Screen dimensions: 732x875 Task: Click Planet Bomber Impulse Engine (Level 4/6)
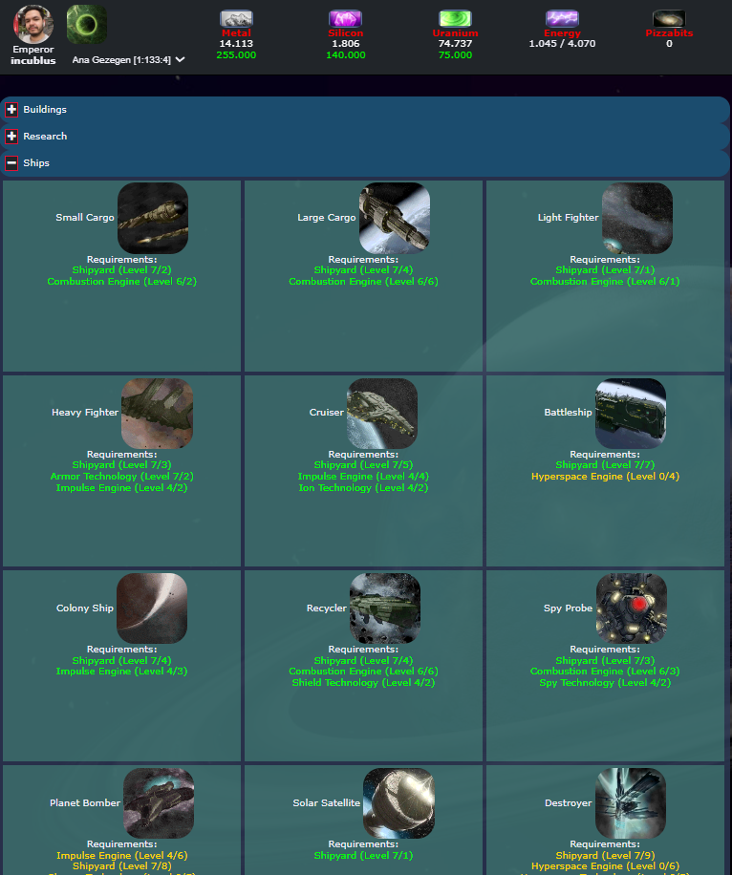click(121, 856)
